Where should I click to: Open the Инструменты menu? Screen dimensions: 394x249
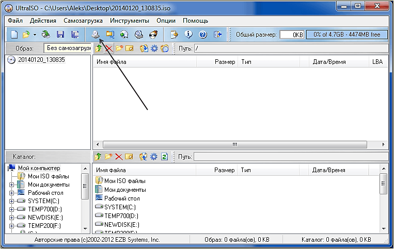click(130, 21)
